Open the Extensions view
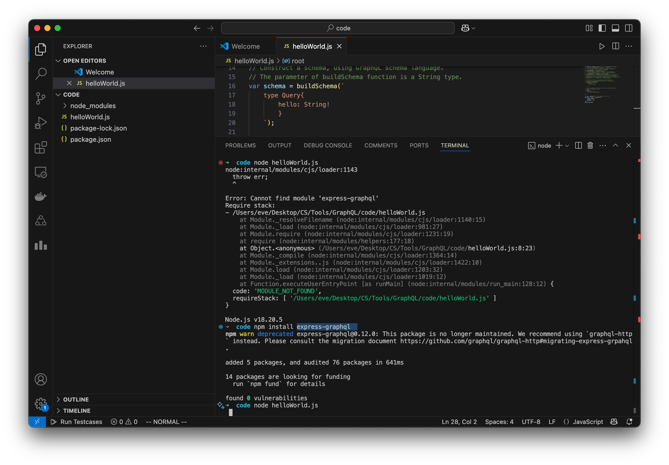669x465 pixels. tap(41, 147)
